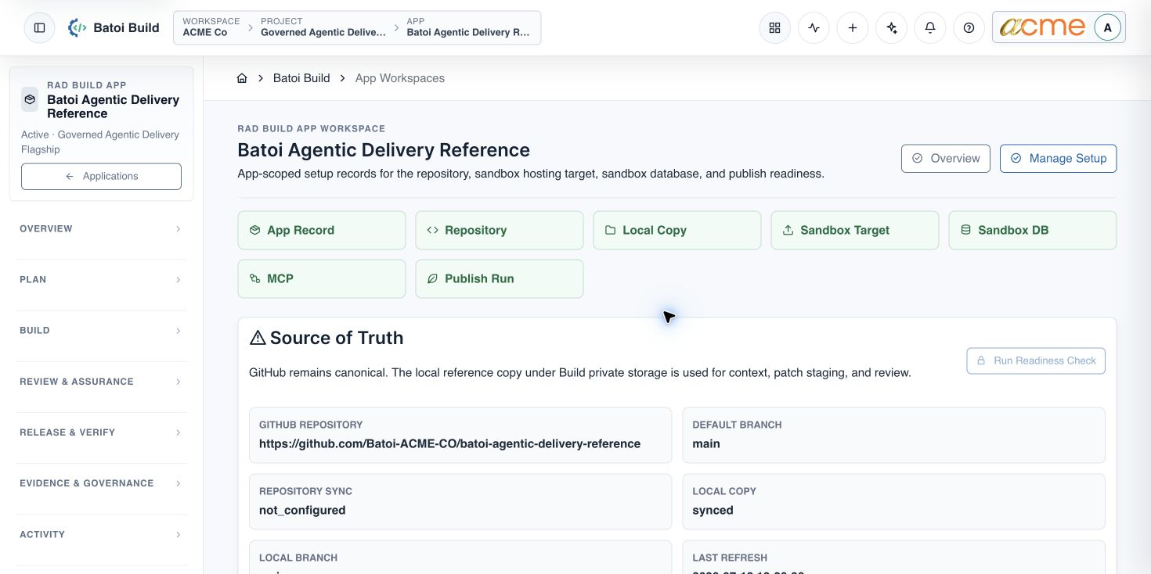
Task: Click the RAD build app cube icon
Action: 30,99
